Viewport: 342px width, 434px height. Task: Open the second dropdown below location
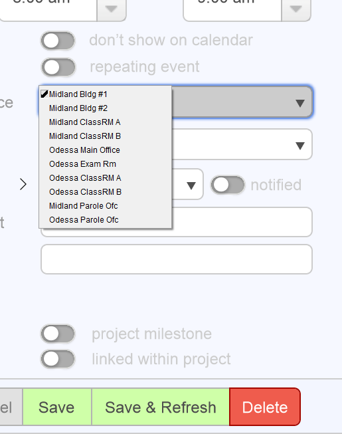click(300, 146)
